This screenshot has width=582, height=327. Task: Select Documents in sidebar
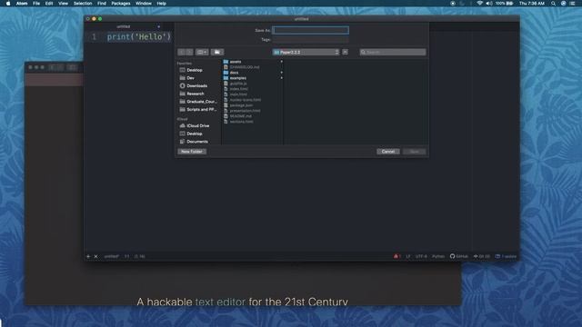[x=197, y=142]
